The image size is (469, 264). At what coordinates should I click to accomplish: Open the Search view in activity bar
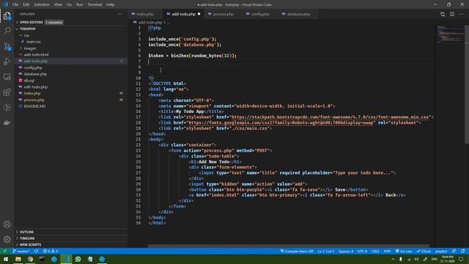[7, 31]
